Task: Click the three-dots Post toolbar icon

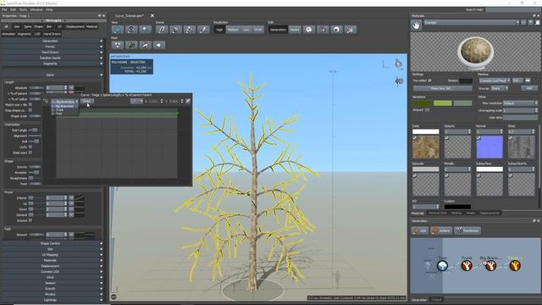Action: pos(118,45)
